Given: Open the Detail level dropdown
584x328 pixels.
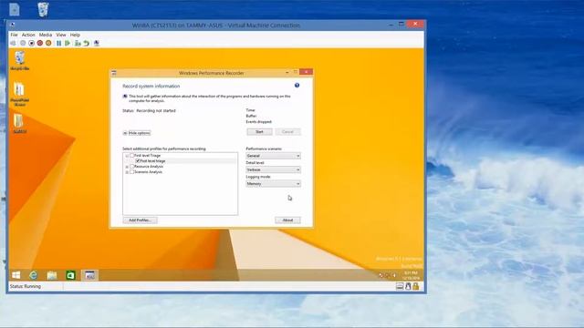Looking at the screenshot, I should 273,169.
